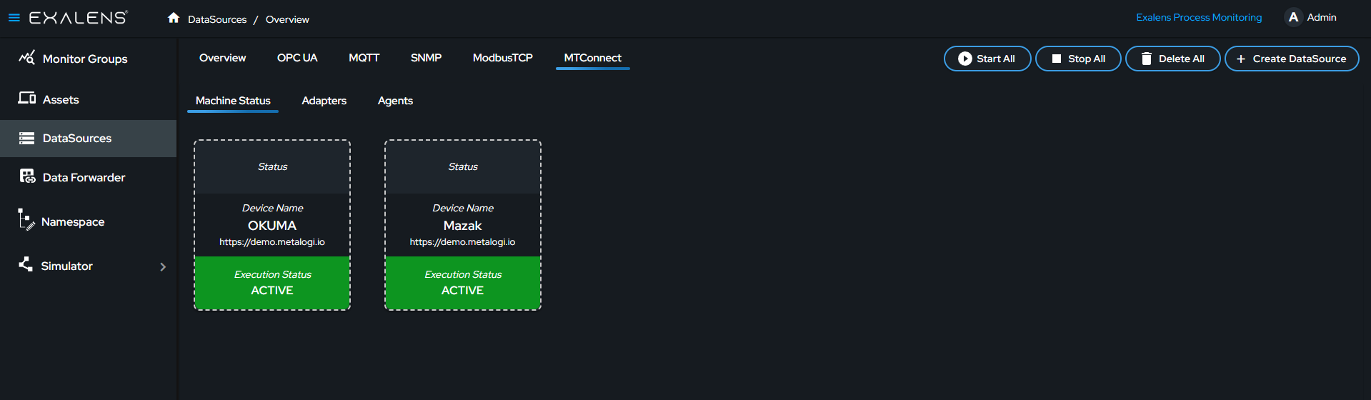Click the Monitor Groups sidebar icon
Image resolution: width=1371 pixels, height=400 pixels.
pyautogui.click(x=26, y=57)
